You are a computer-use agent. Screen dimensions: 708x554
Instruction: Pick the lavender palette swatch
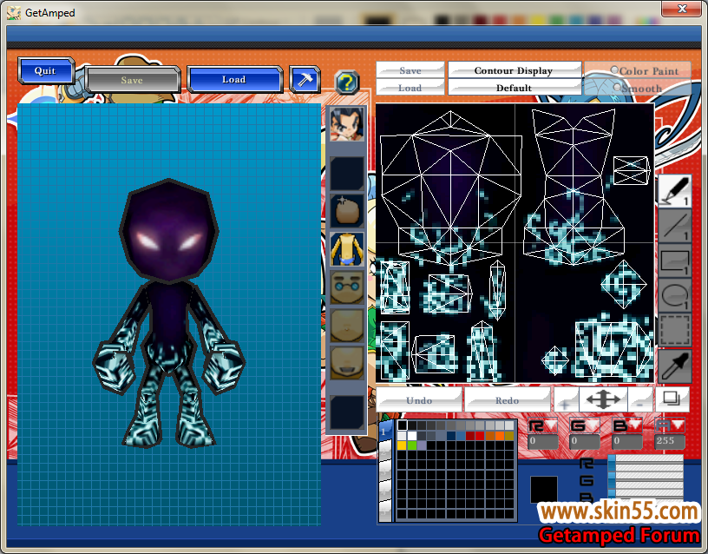422,445
